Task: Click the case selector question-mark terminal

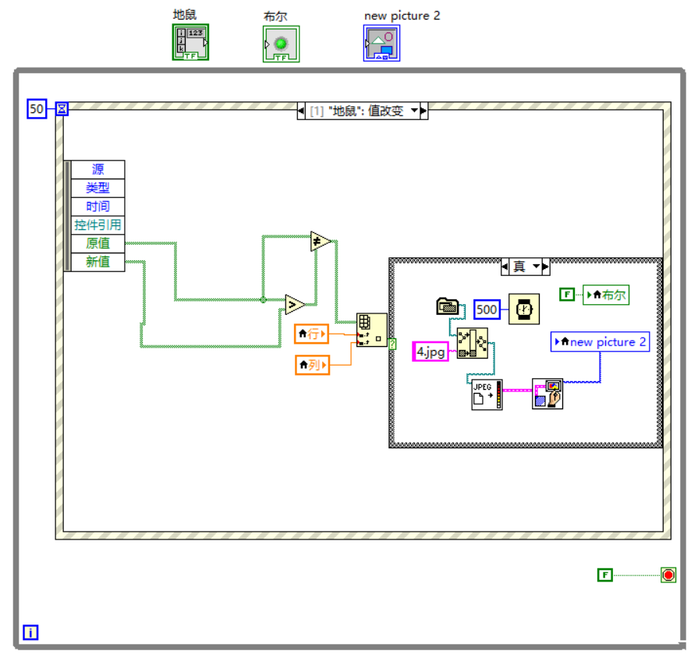Action: [392, 344]
